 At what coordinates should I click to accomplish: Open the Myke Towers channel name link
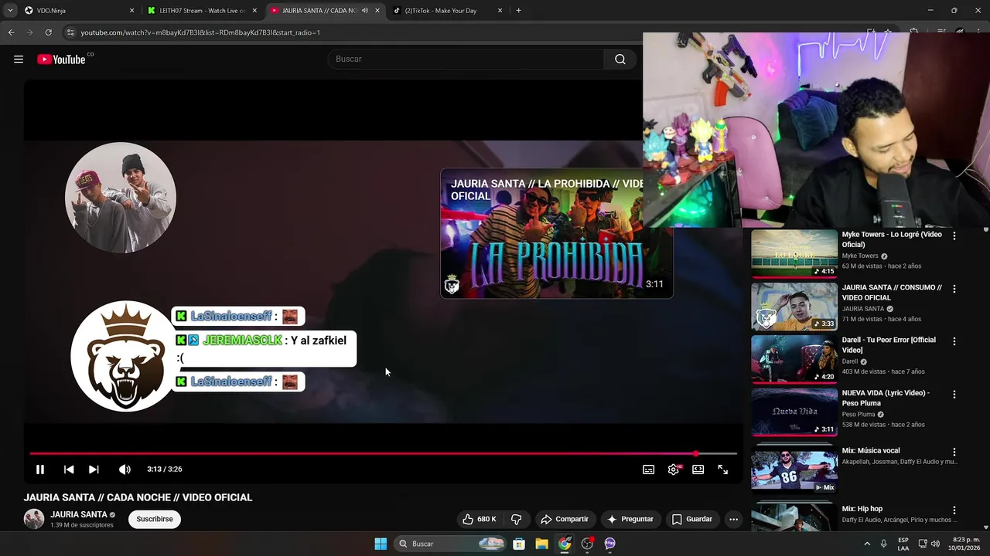[x=860, y=256]
